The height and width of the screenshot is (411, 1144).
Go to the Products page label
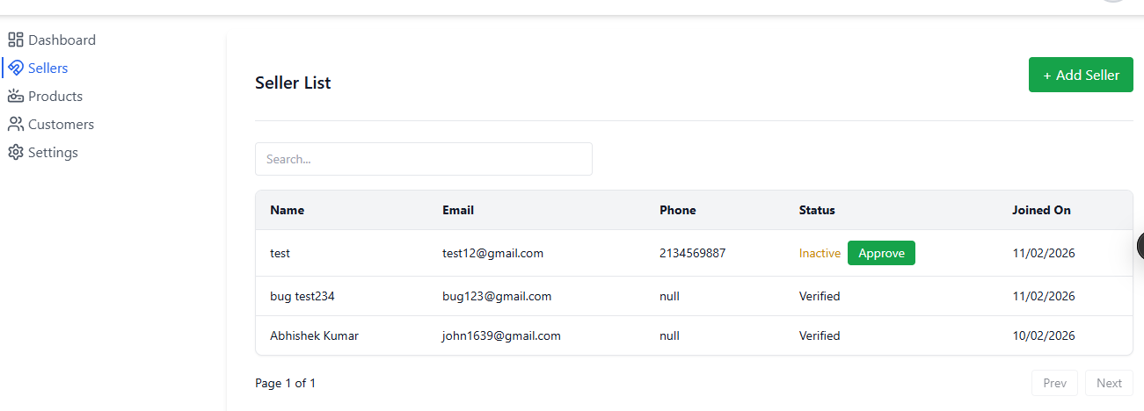(x=55, y=96)
